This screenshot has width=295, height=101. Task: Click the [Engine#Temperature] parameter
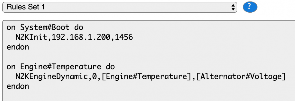tap(146, 77)
